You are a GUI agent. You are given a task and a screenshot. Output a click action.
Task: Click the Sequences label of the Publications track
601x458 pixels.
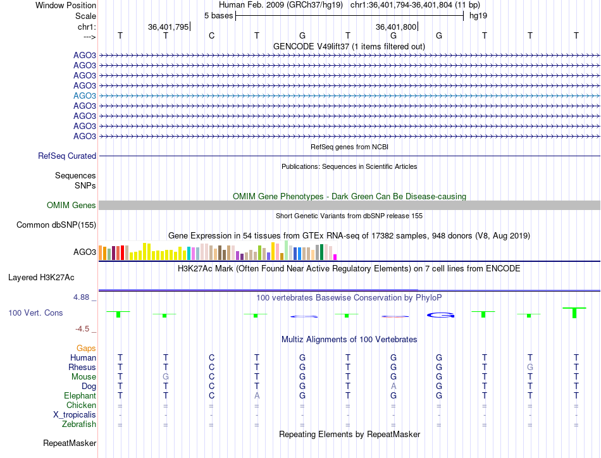pyautogui.click(x=75, y=175)
